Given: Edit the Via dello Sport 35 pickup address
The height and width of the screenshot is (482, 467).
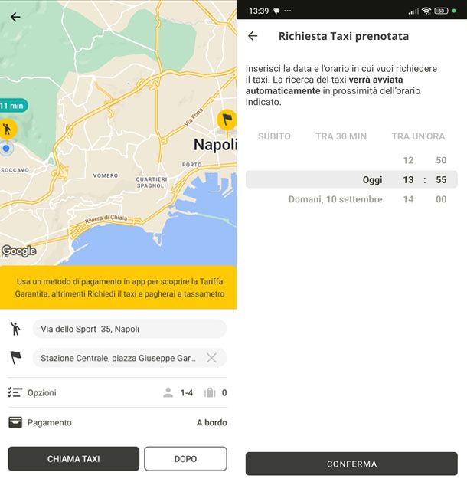Looking at the screenshot, I should tap(129, 329).
